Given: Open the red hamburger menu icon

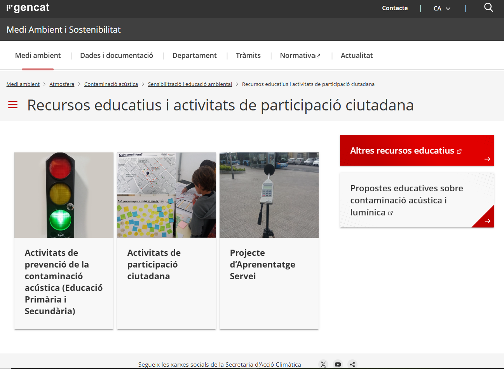Looking at the screenshot, I should pos(13,105).
